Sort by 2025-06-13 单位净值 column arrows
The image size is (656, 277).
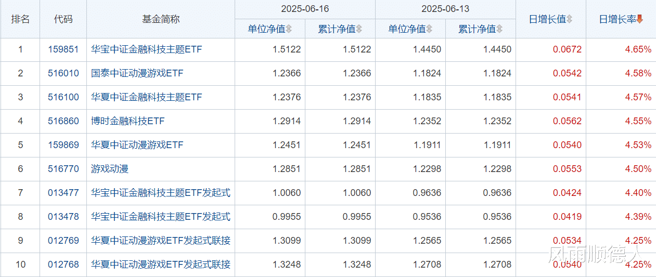click(429, 29)
